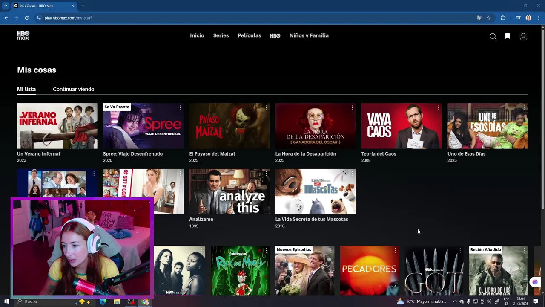Click La Vida Secreta de tus Mascotas title
The height and width of the screenshot is (307, 545).
(x=312, y=219)
